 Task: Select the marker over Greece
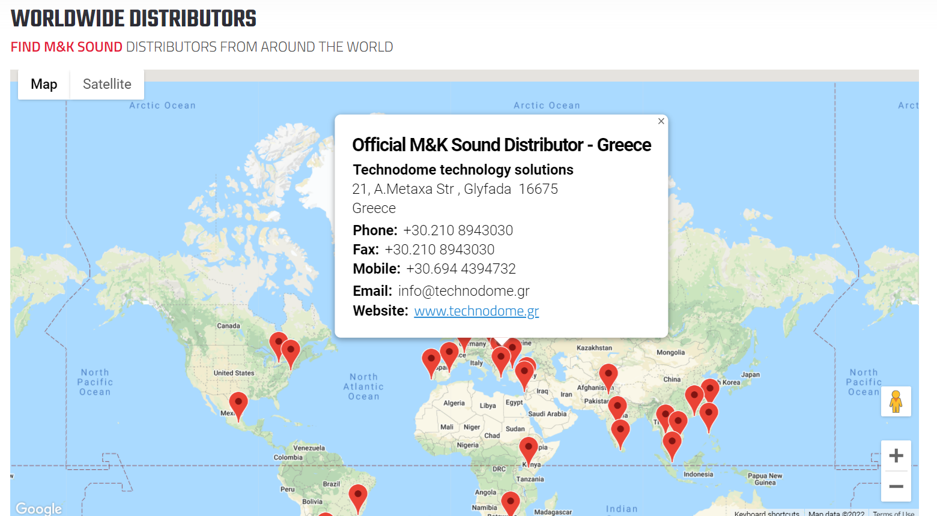coord(501,362)
